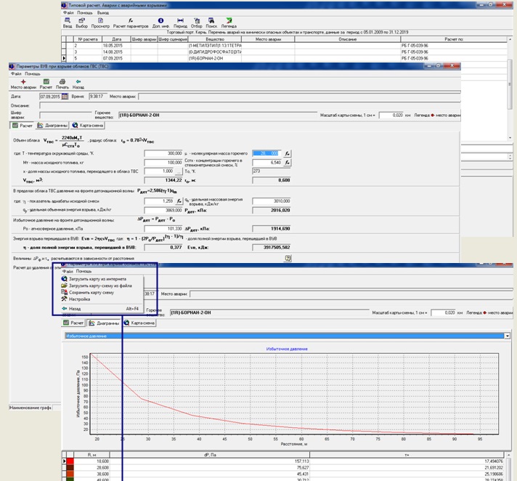
Task: Click the Легенда toolbar icon
Action: pos(229,22)
